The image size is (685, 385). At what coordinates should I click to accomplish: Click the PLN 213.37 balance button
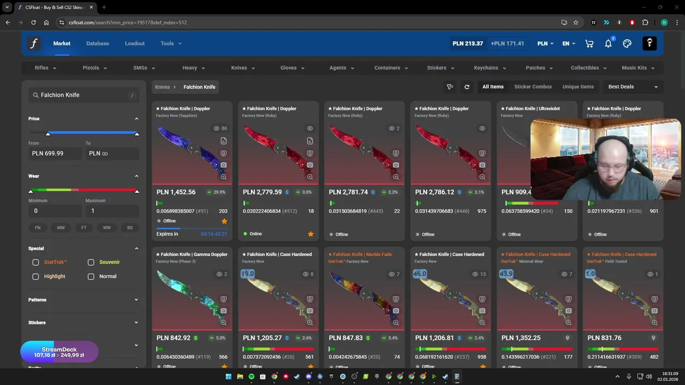tap(468, 43)
